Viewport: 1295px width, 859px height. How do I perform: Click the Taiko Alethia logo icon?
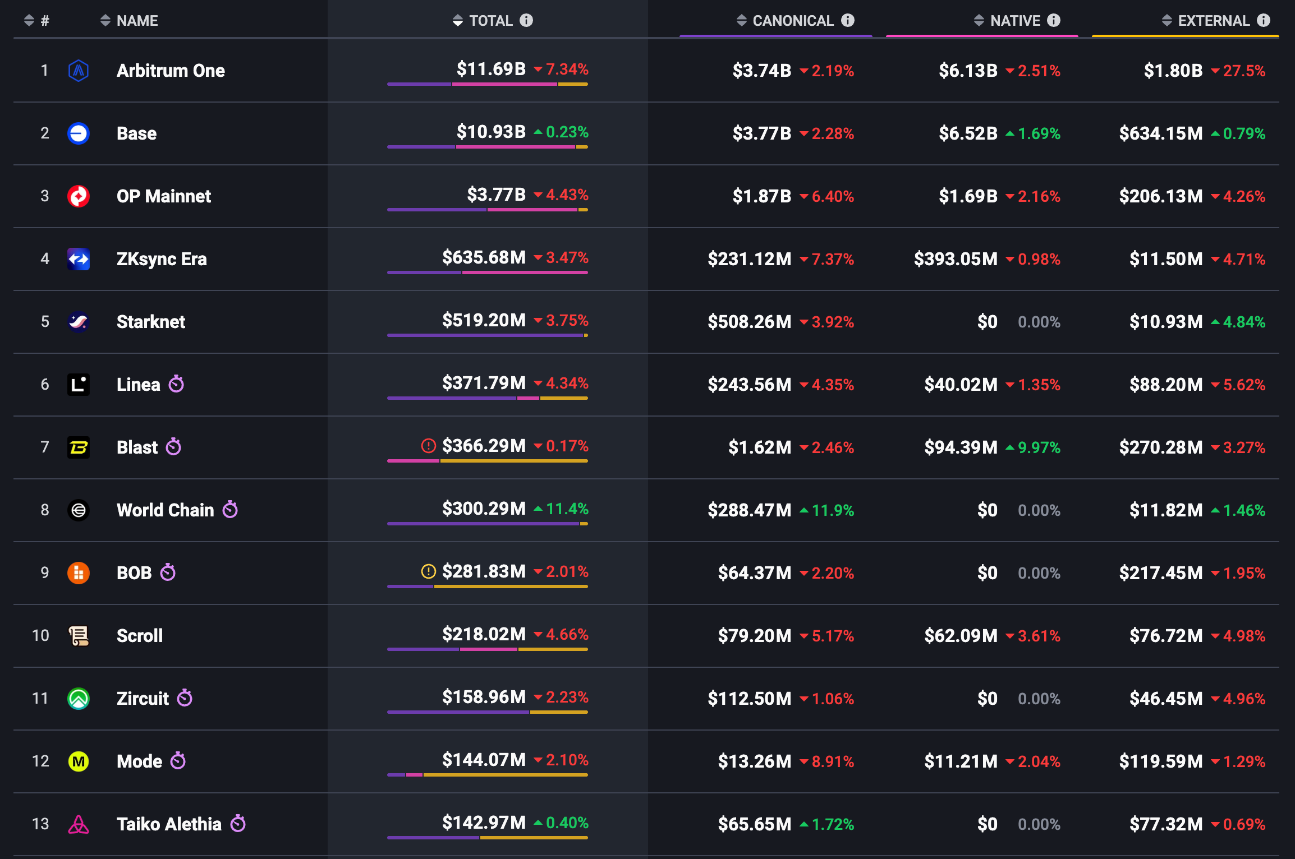[x=79, y=824]
